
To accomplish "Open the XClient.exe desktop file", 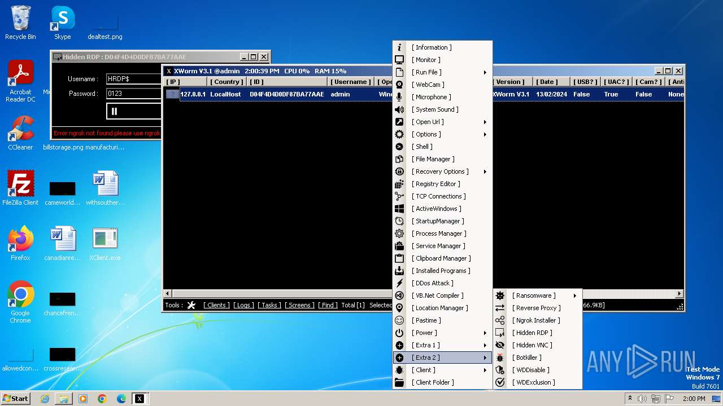I will (x=104, y=244).
